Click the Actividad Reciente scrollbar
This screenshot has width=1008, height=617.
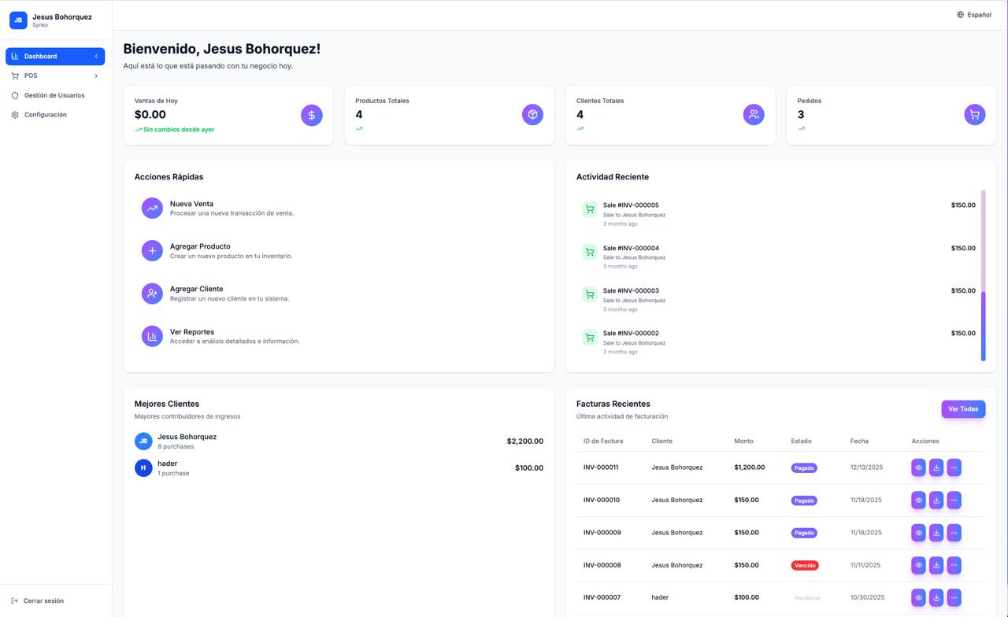click(983, 326)
